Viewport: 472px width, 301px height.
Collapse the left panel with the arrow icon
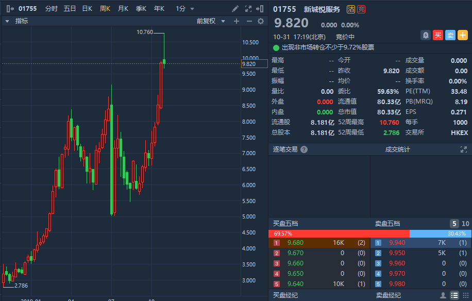[9, 9]
